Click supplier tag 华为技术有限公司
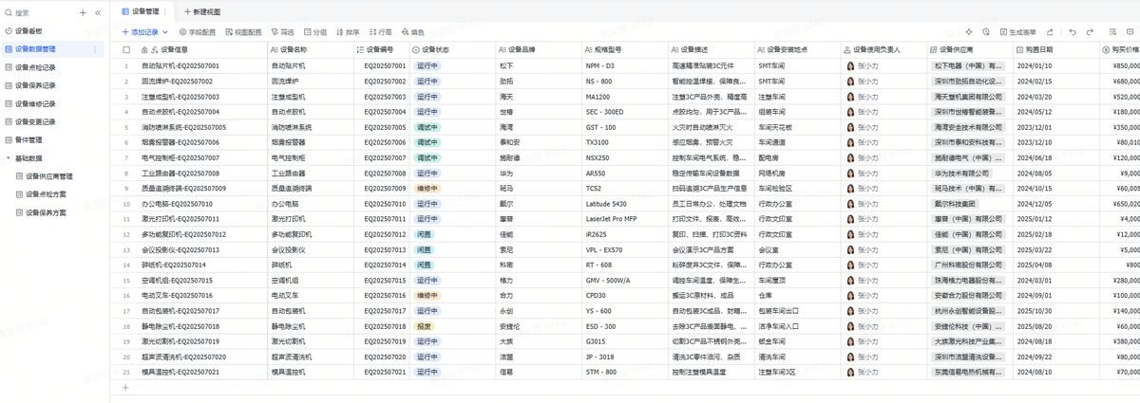 pyautogui.click(x=961, y=173)
